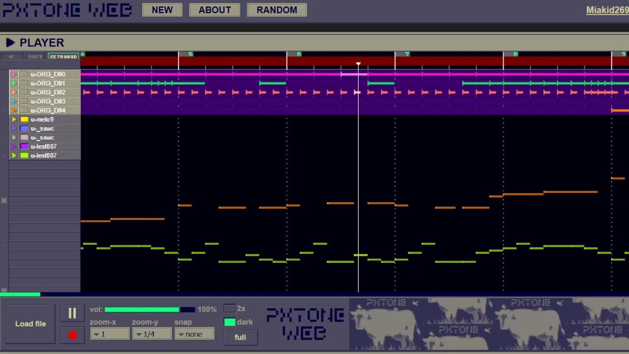Toggle play icon for unit u-melo9

(x=14, y=119)
